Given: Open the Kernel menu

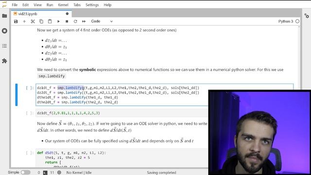Looking at the screenshot, I should [x=63, y=5].
